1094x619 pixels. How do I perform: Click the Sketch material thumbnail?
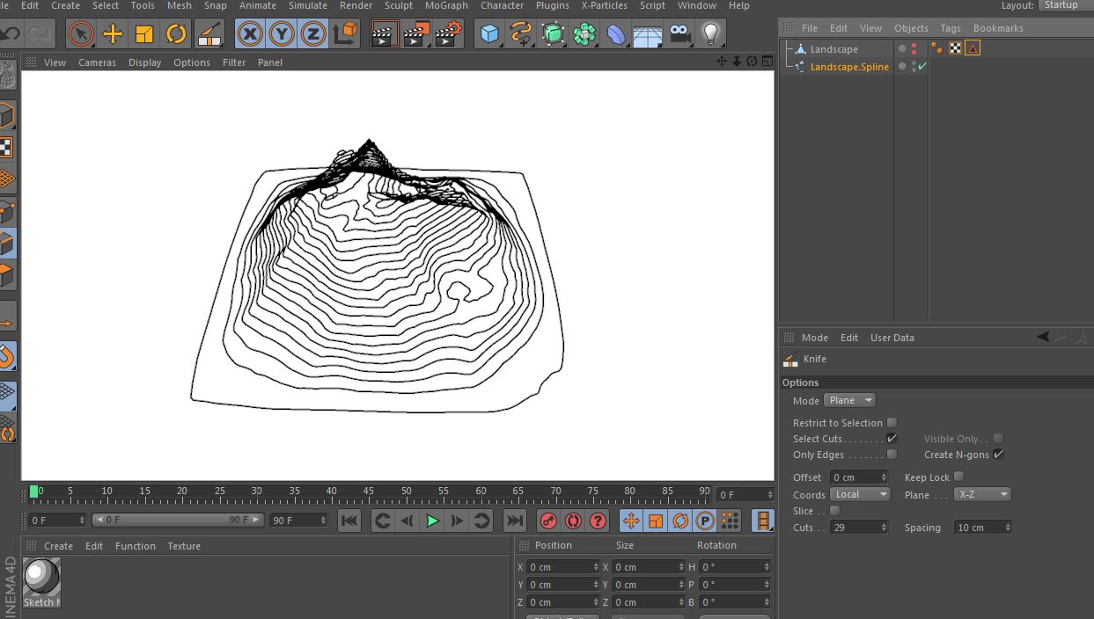click(x=41, y=578)
